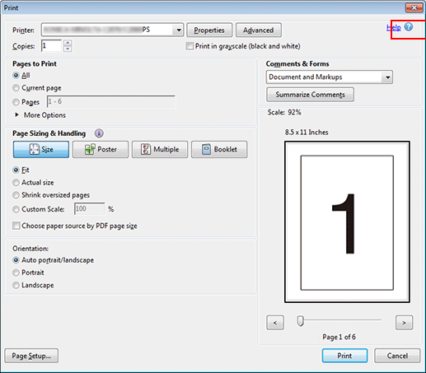Click the Copies number input field

(51, 45)
